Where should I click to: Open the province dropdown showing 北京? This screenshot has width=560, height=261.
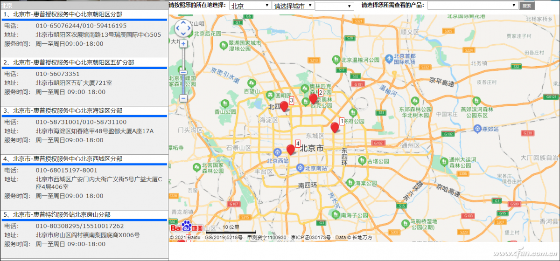click(x=250, y=6)
